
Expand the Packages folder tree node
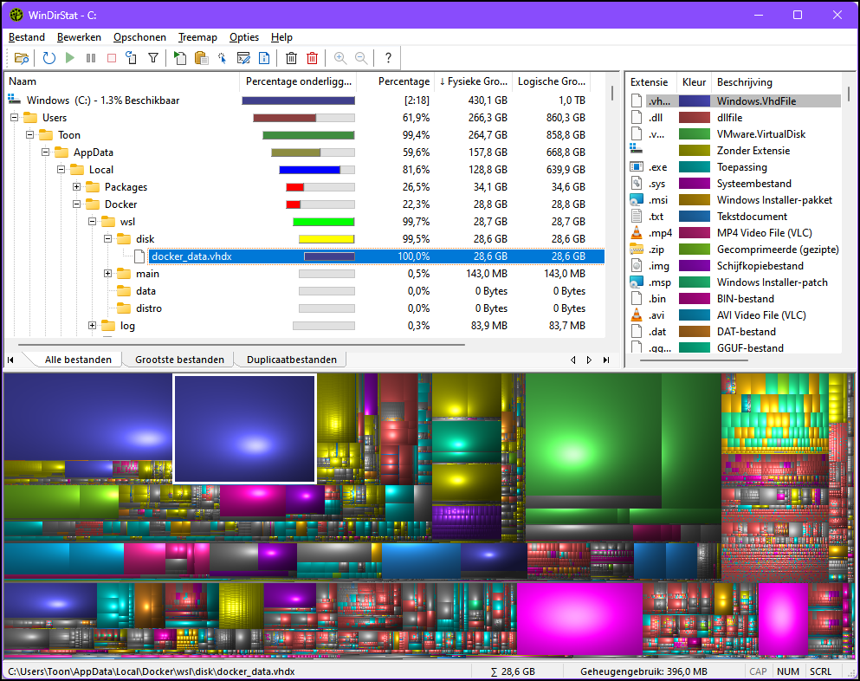76,187
